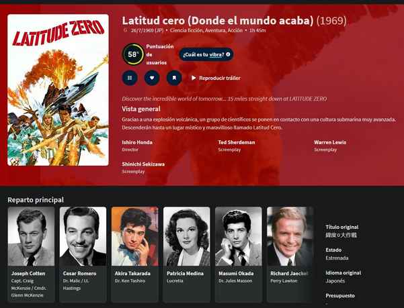Viewport: 404px width, 308px height.
Task: Click the info icon beside vibra question
Action: [228, 54]
